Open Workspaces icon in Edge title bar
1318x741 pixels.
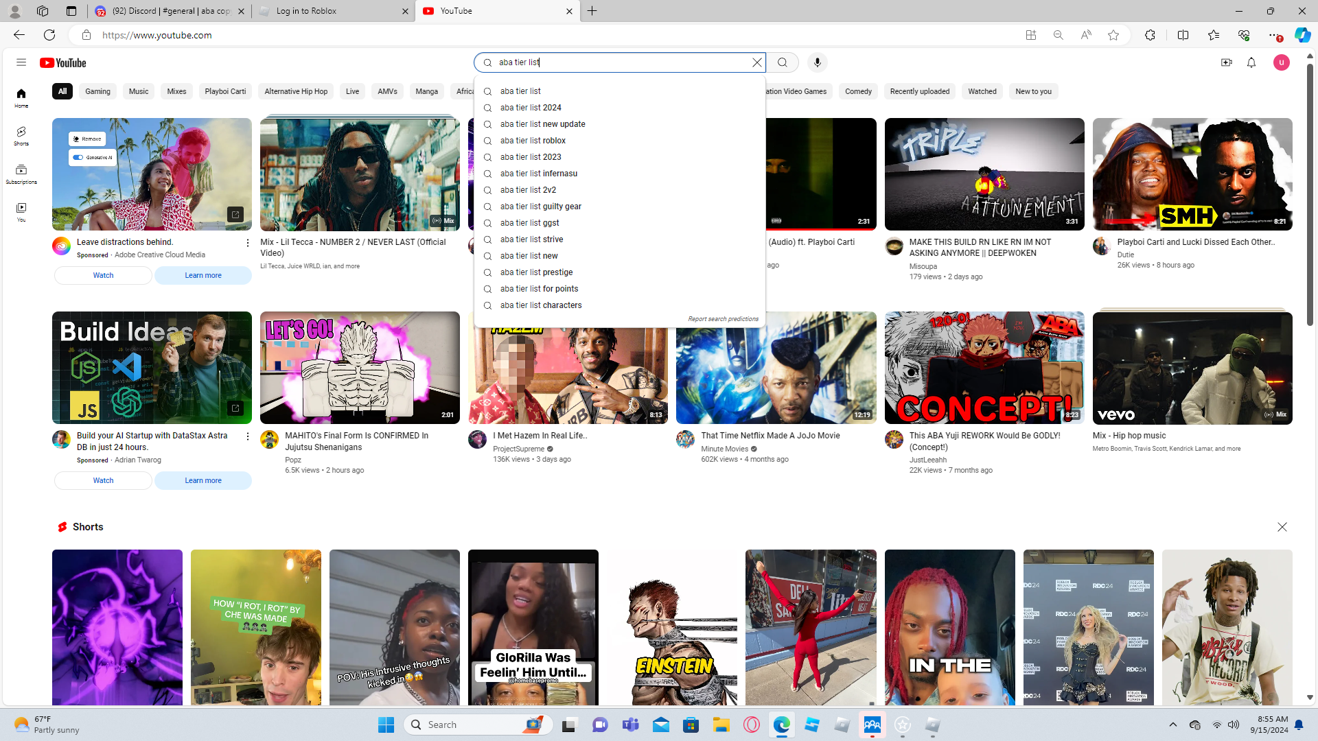[x=43, y=11]
